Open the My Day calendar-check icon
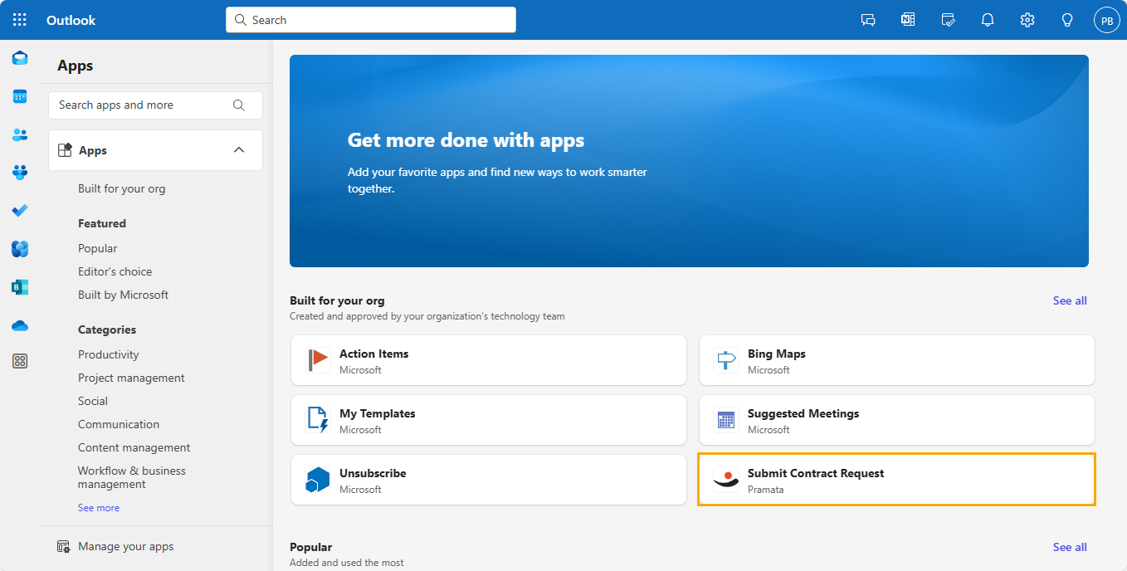 (948, 20)
